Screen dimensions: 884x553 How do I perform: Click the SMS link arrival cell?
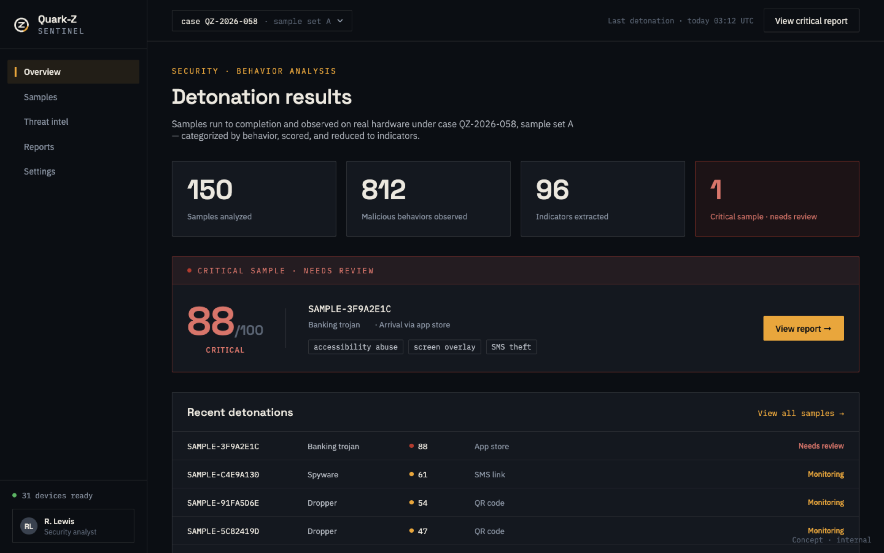489,475
